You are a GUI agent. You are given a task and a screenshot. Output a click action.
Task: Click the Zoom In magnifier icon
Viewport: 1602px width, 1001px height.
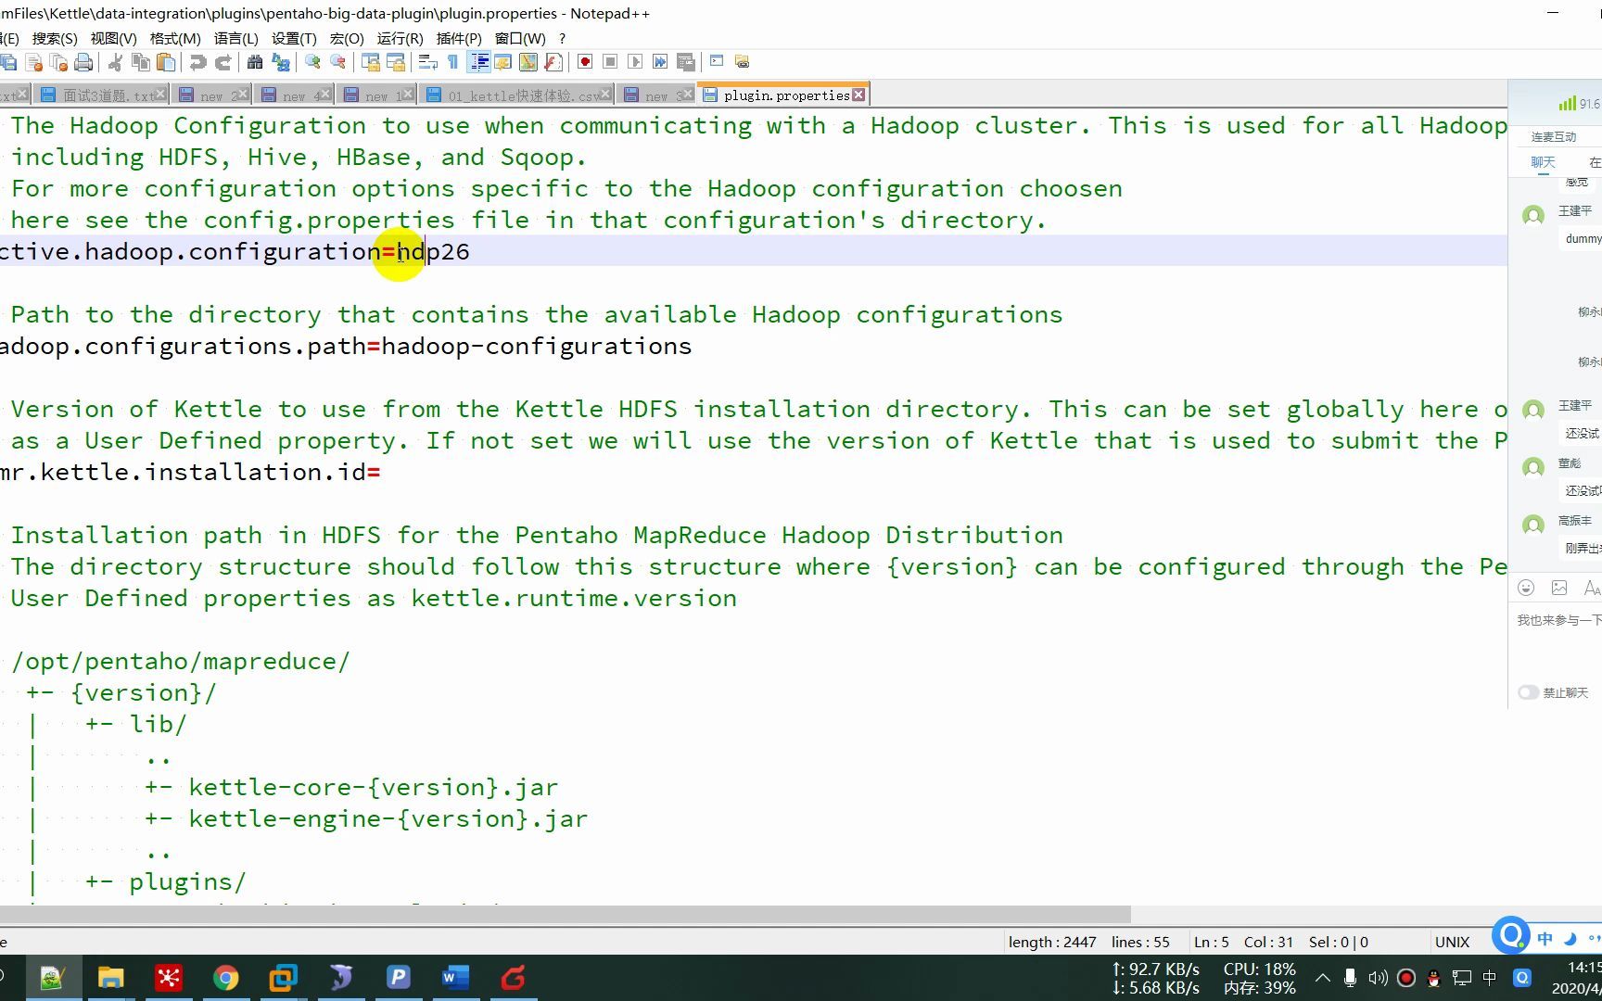point(312,62)
